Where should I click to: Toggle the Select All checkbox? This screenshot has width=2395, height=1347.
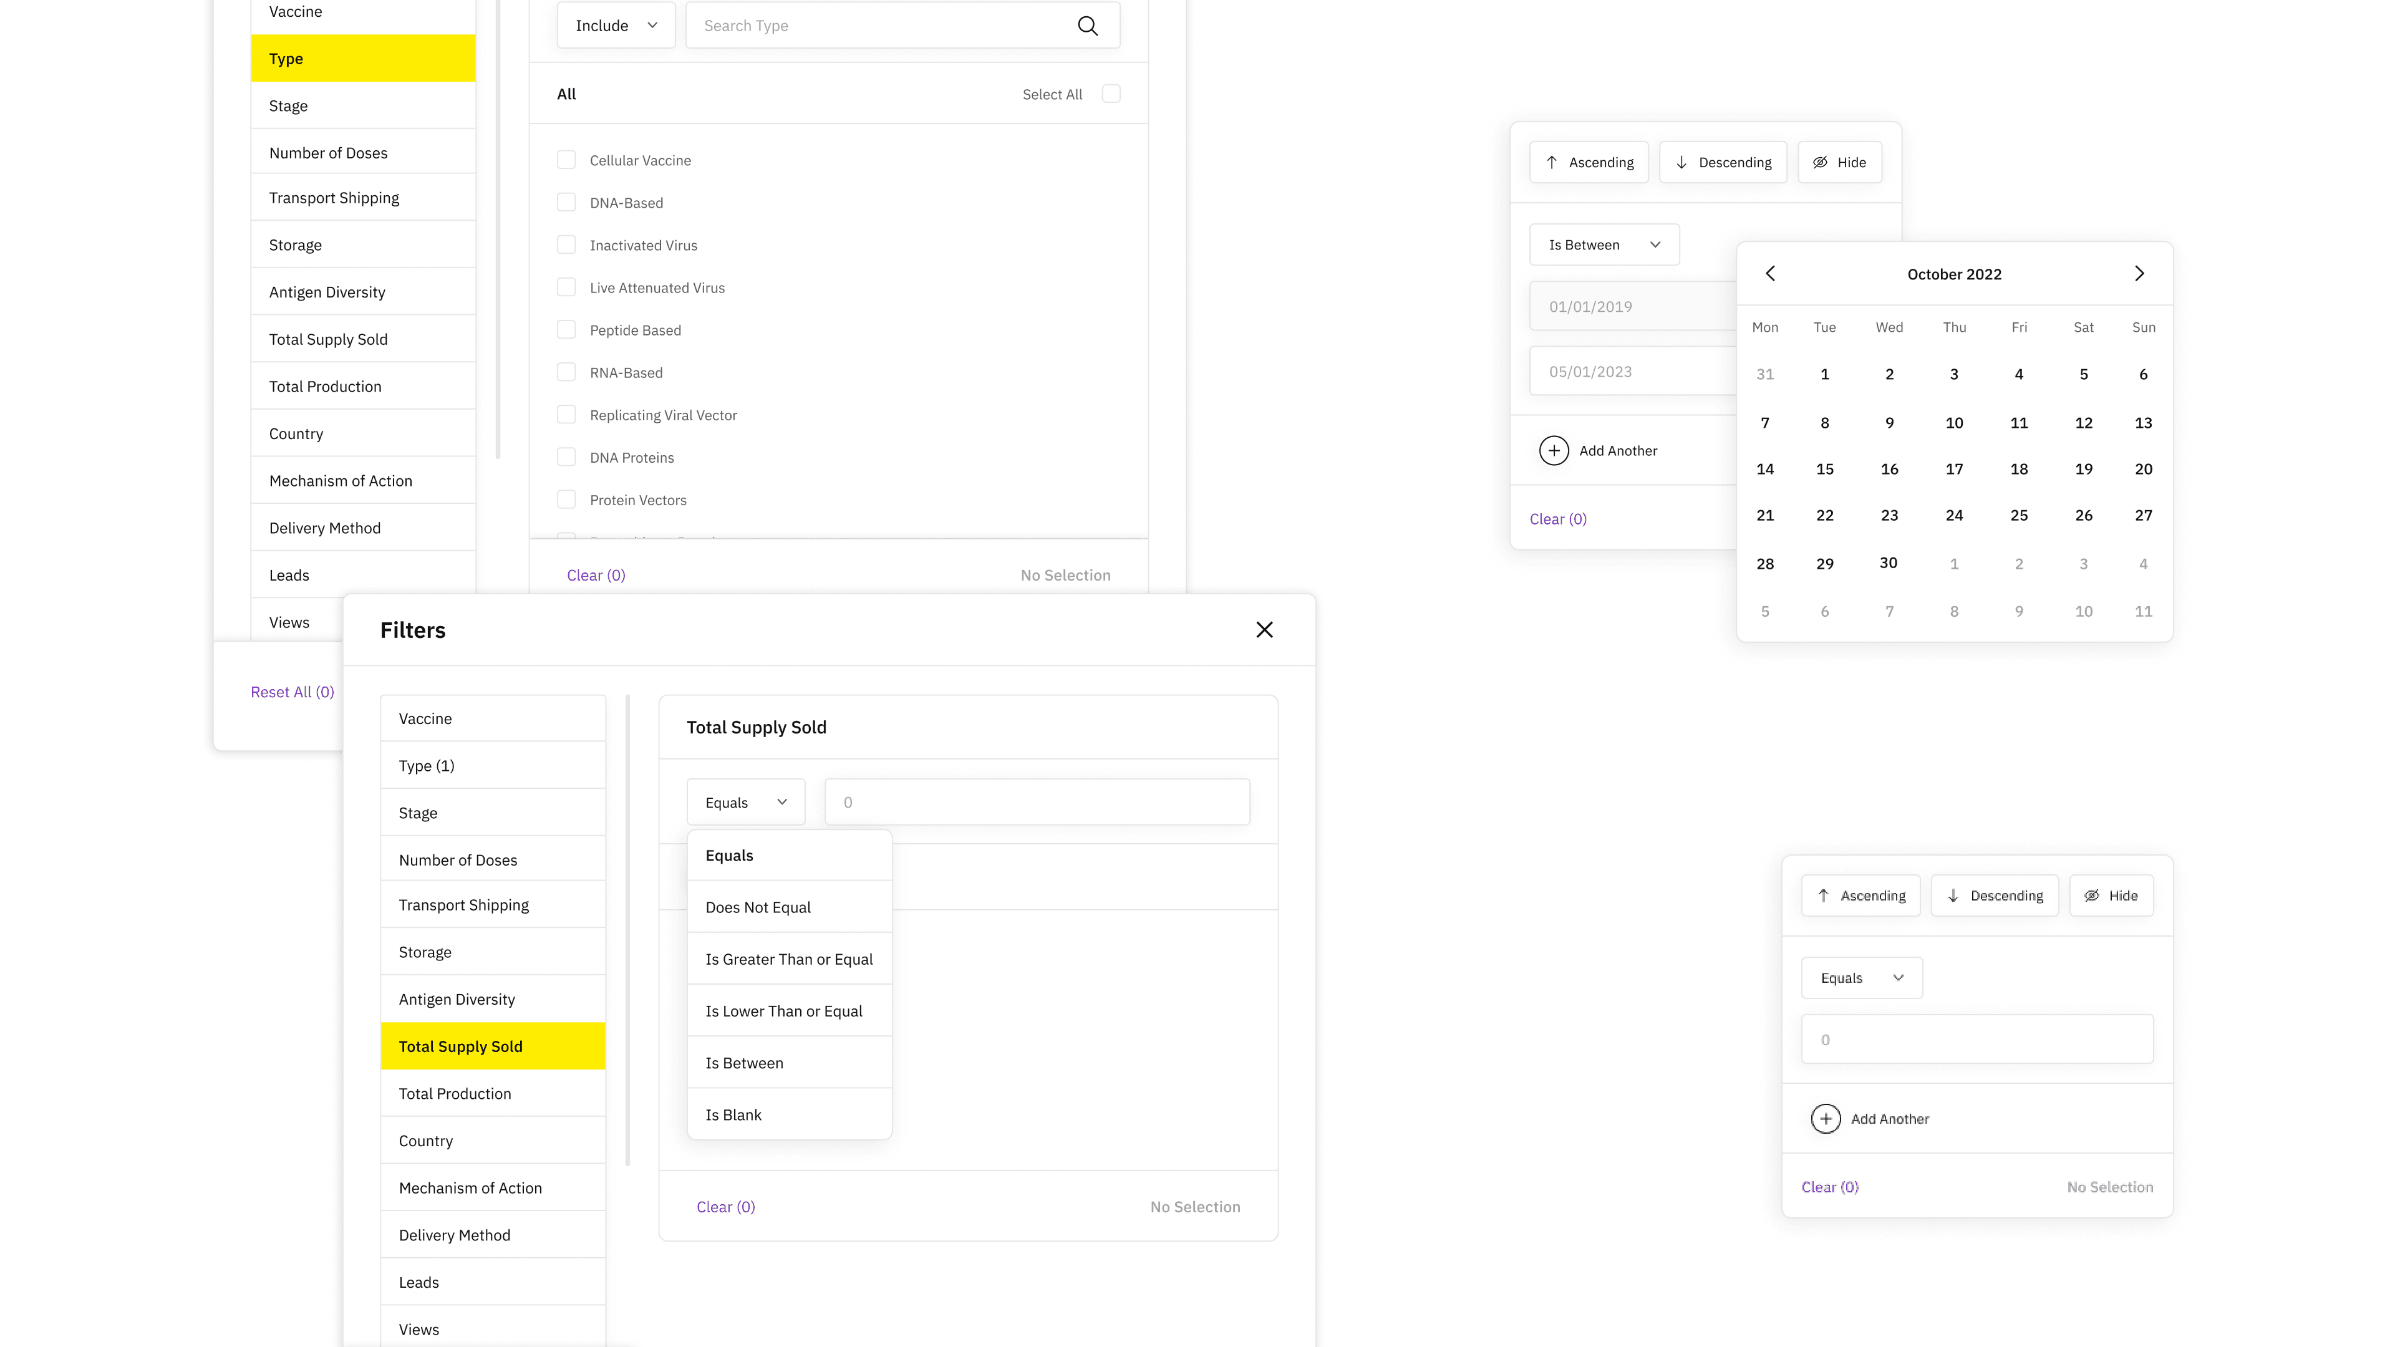pos(1110,94)
